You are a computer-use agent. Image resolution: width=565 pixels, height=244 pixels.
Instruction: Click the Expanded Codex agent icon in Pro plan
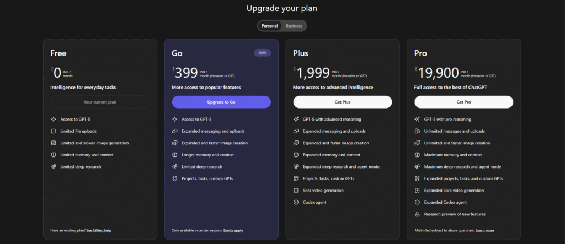(417, 202)
